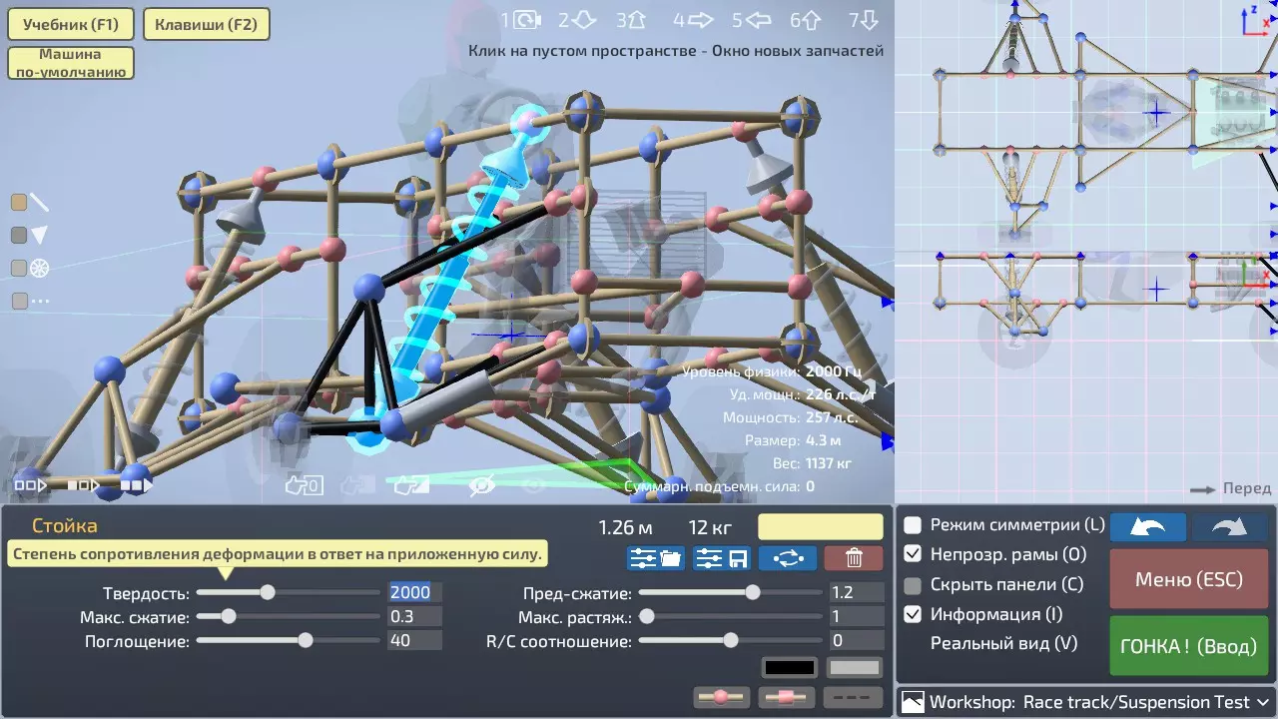Switch to view 6 up arrow

[806, 20]
